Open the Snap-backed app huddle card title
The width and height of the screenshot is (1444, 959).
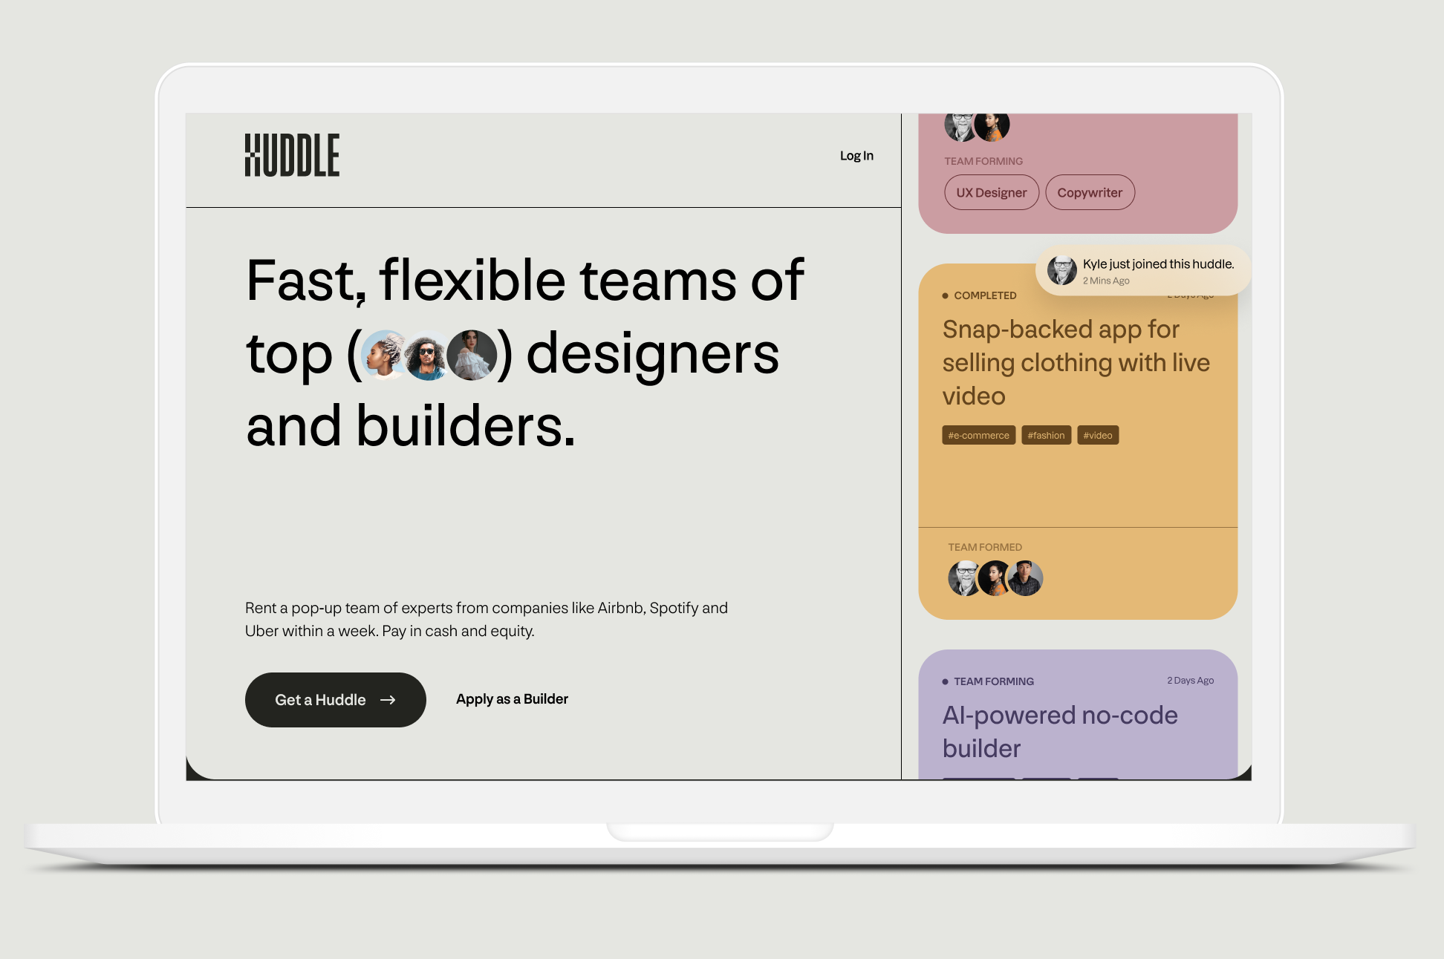coord(1076,363)
